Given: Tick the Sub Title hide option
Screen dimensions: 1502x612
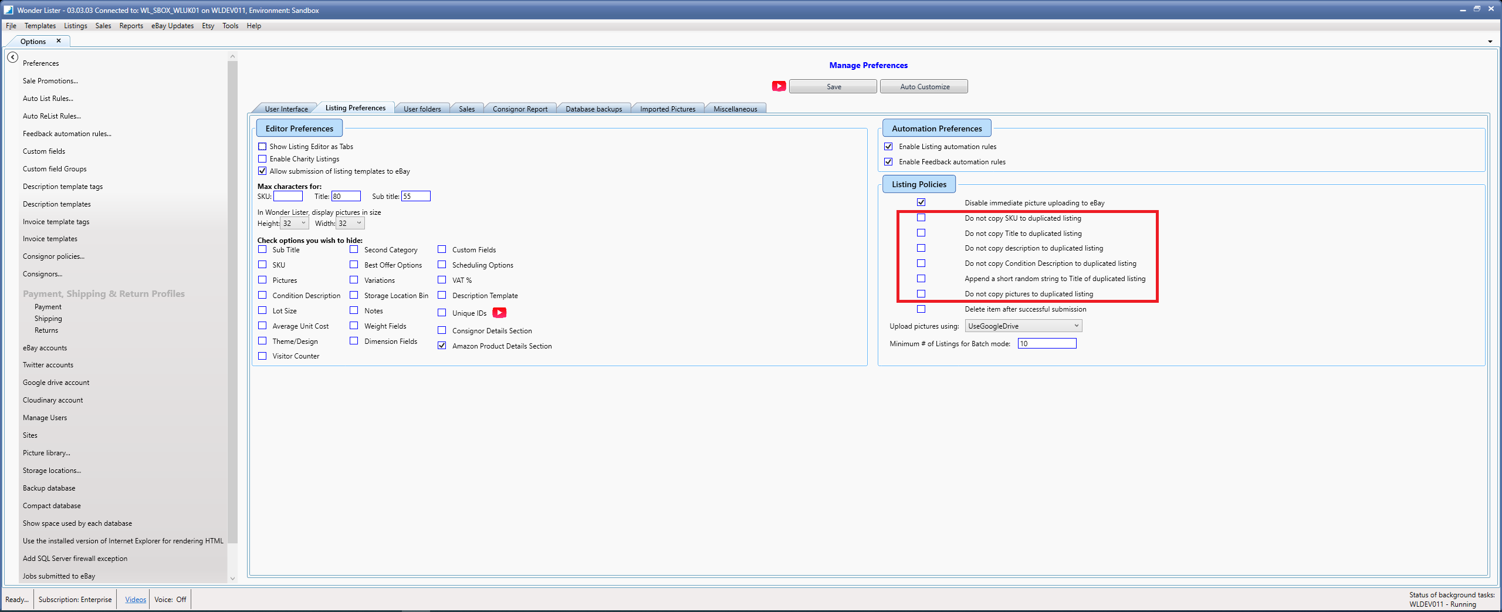Looking at the screenshot, I should pos(262,249).
